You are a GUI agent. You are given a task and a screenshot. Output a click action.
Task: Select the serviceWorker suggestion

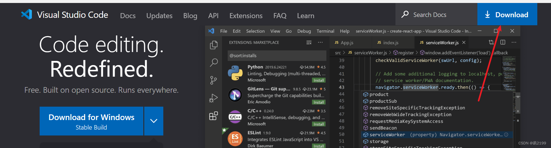[x=437, y=135]
